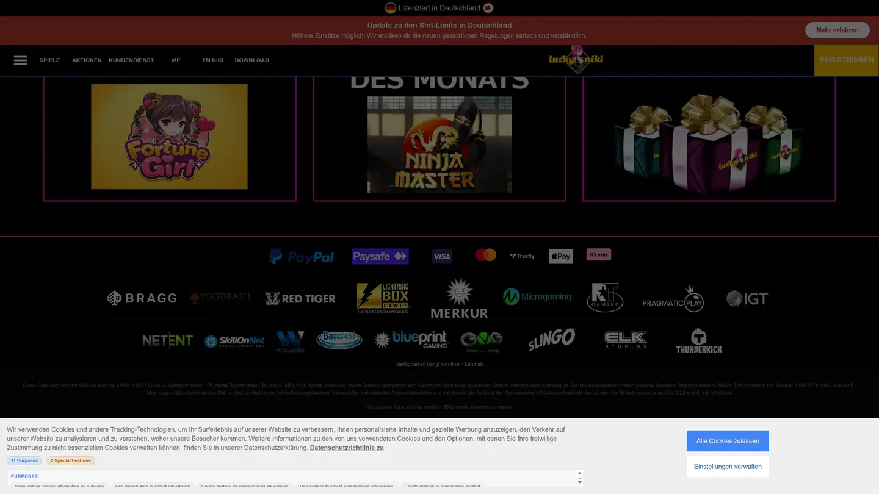Click the RT Gaming provider logo
The height and width of the screenshot is (494, 879).
[x=605, y=298]
